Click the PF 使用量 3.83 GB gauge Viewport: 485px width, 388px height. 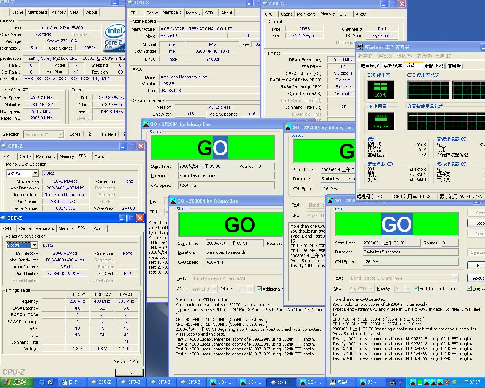tap(381, 121)
